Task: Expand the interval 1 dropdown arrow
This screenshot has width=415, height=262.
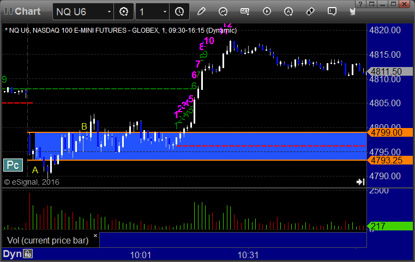Action: coord(165,11)
